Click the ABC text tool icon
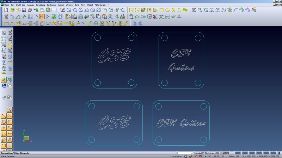 66,24
